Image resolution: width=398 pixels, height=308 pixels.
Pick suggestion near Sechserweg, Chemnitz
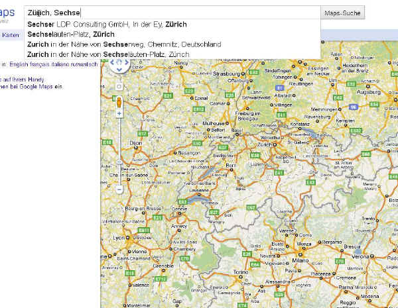pyautogui.click(x=124, y=44)
